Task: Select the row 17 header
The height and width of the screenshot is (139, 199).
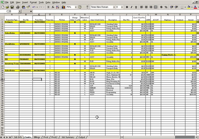Action: [x=2, y=55]
